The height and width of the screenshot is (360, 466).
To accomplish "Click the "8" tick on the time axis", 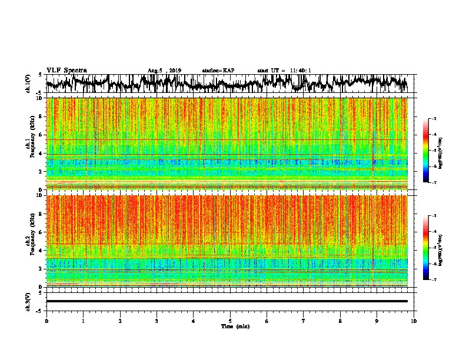I will 340,321.
